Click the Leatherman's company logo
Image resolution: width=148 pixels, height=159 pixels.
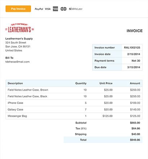(x=19, y=28)
